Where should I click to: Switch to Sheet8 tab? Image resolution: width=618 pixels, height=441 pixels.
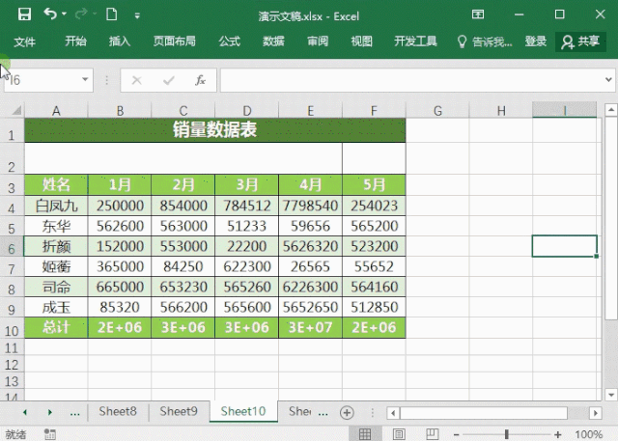click(118, 411)
